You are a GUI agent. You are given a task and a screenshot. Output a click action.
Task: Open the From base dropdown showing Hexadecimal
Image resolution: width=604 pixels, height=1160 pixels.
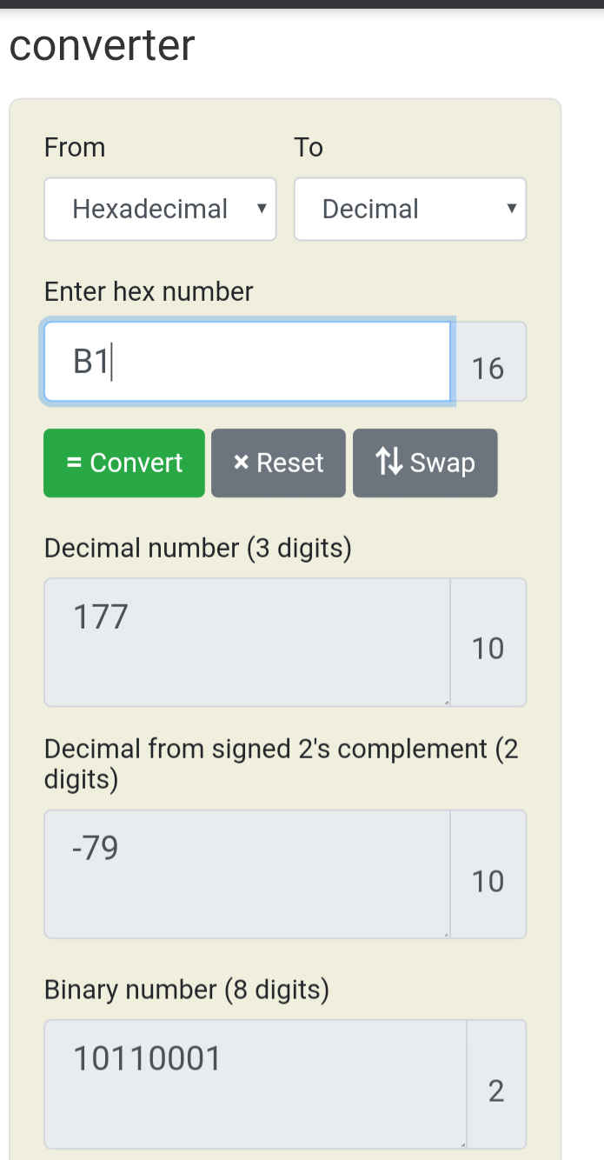coord(160,209)
